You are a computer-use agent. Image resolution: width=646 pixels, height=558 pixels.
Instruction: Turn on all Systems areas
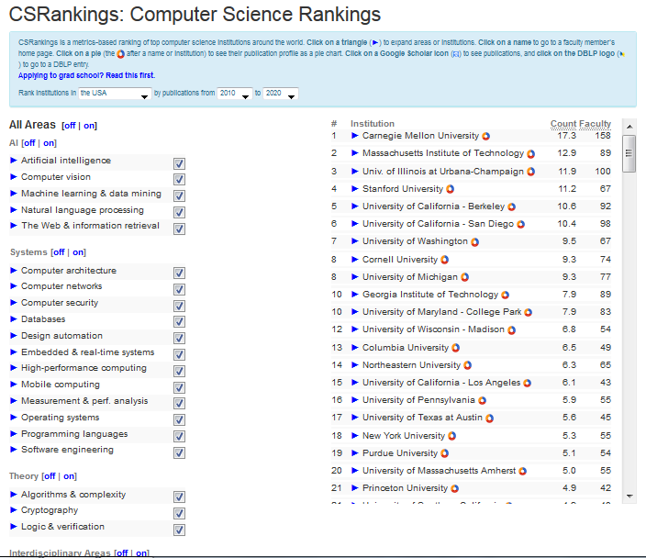(79, 252)
